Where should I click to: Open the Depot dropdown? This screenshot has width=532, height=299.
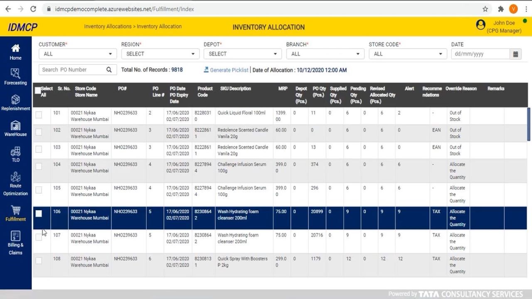[x=243, y=54]
